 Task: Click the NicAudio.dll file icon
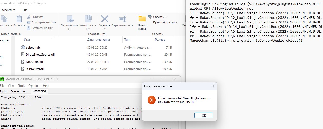(x=23, y=62)
